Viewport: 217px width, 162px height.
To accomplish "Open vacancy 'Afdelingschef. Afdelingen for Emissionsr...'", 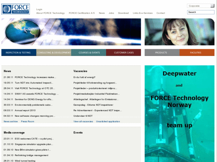I will pyautogui.click(x=96, y=99).
